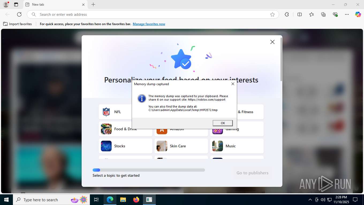
Task: Open File Explorer from the taskbar
Action: pyautogui.click(x=123, y=200)
